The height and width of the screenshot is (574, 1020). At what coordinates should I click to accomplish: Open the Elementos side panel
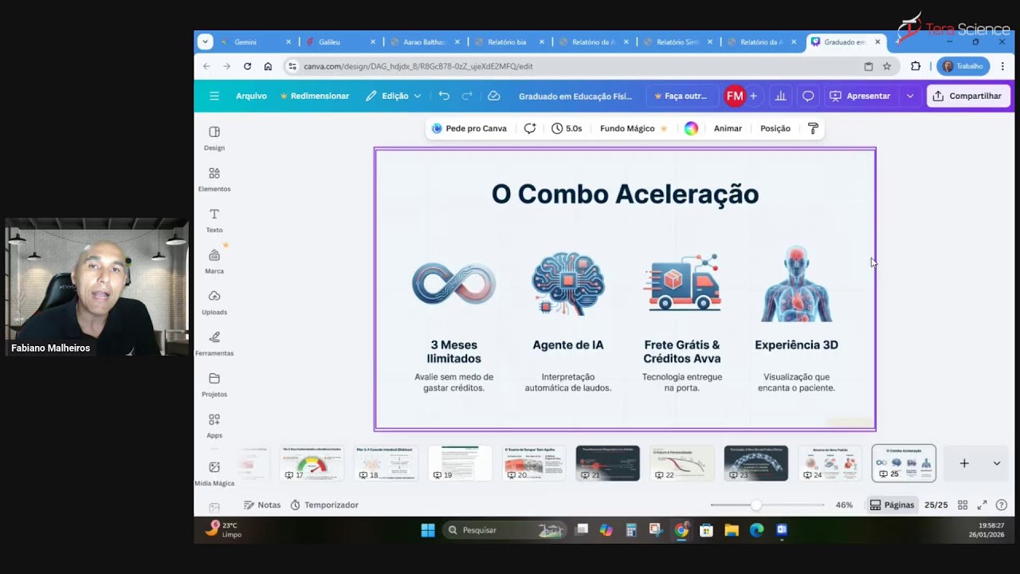(x=214, y=179)
